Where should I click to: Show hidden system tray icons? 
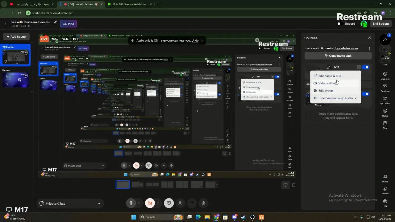click(x=355, y=217)
